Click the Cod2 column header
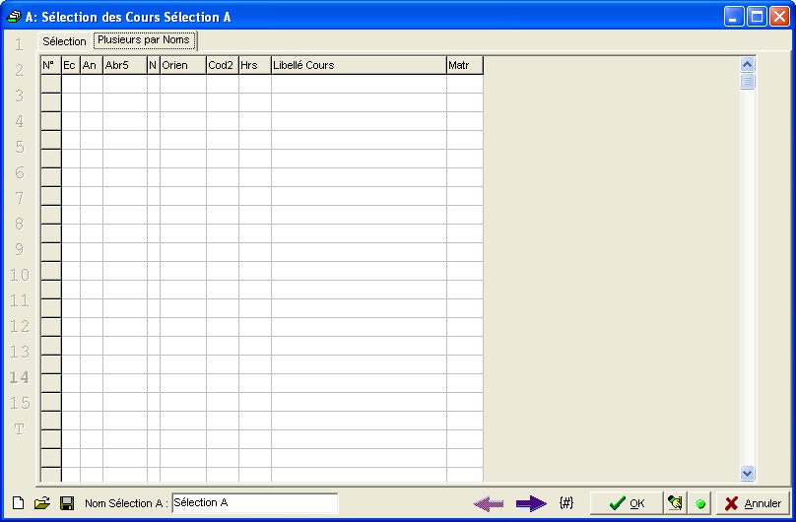This screenshot has width=796, height=522. pos(223,65)
